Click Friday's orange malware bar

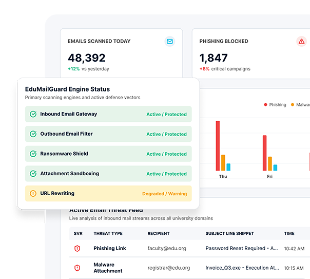270,163
